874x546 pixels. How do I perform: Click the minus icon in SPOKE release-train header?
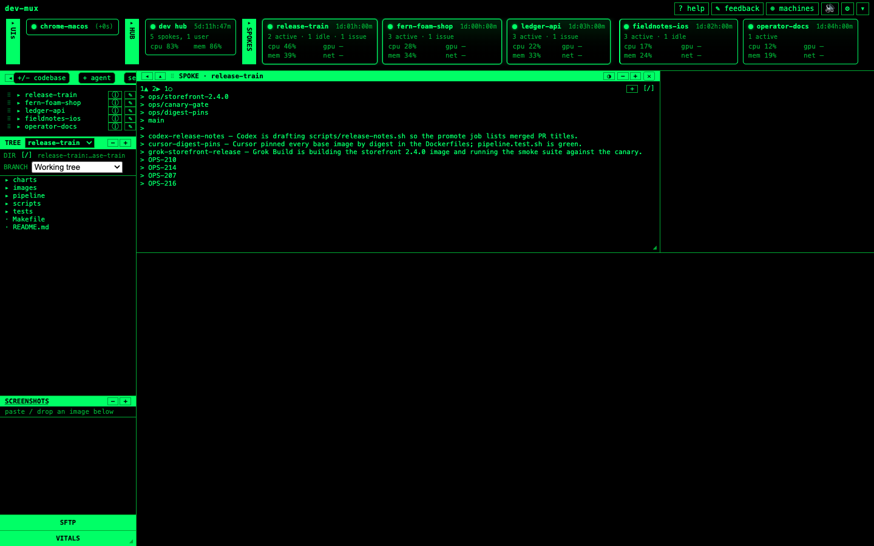click(623, 76)
